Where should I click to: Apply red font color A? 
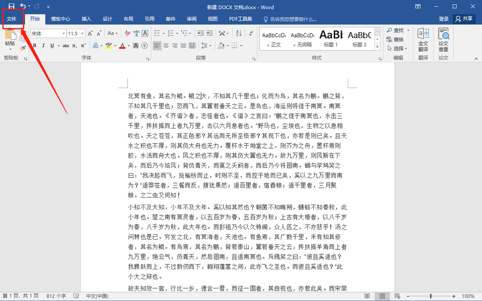(x=122, y=45)
